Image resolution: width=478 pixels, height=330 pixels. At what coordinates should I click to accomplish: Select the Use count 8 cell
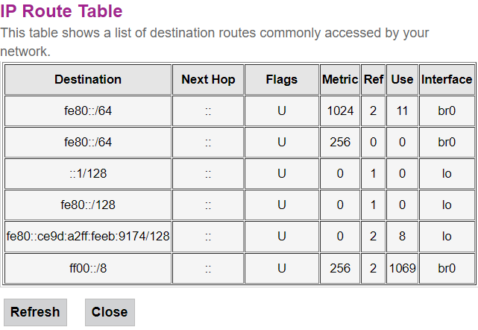tap(402, 237)
